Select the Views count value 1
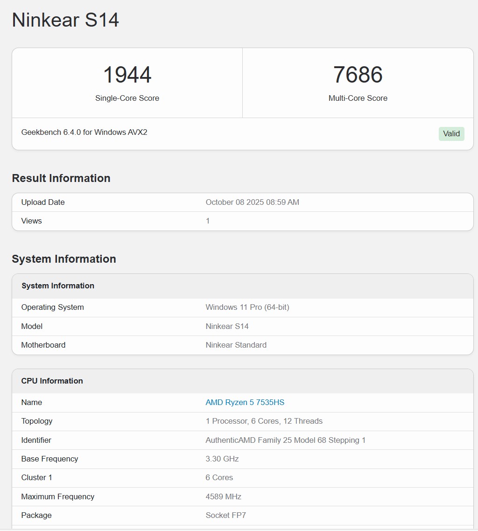This screenshot has width=478, height=531. click(x=208, y=221)
